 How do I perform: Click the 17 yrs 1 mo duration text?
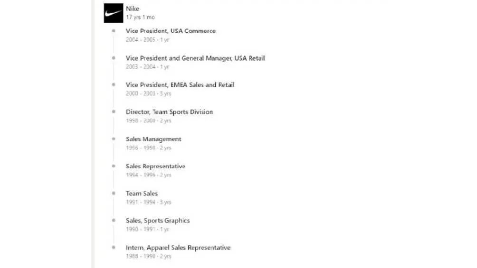[140, 17]
